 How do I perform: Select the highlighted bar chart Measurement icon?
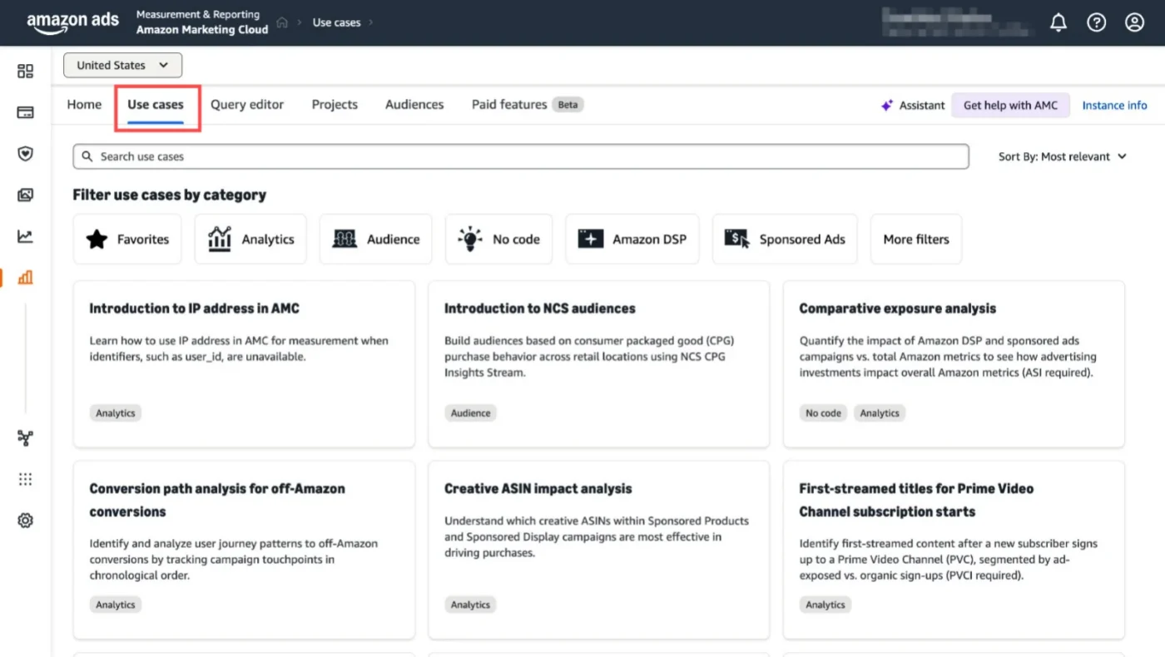point(25,277)
